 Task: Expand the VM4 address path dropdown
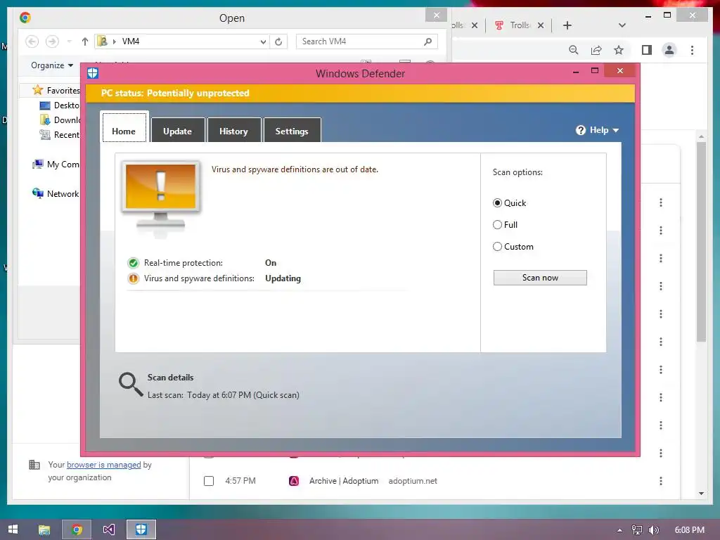pyautogui.click(x=263, y=41)
